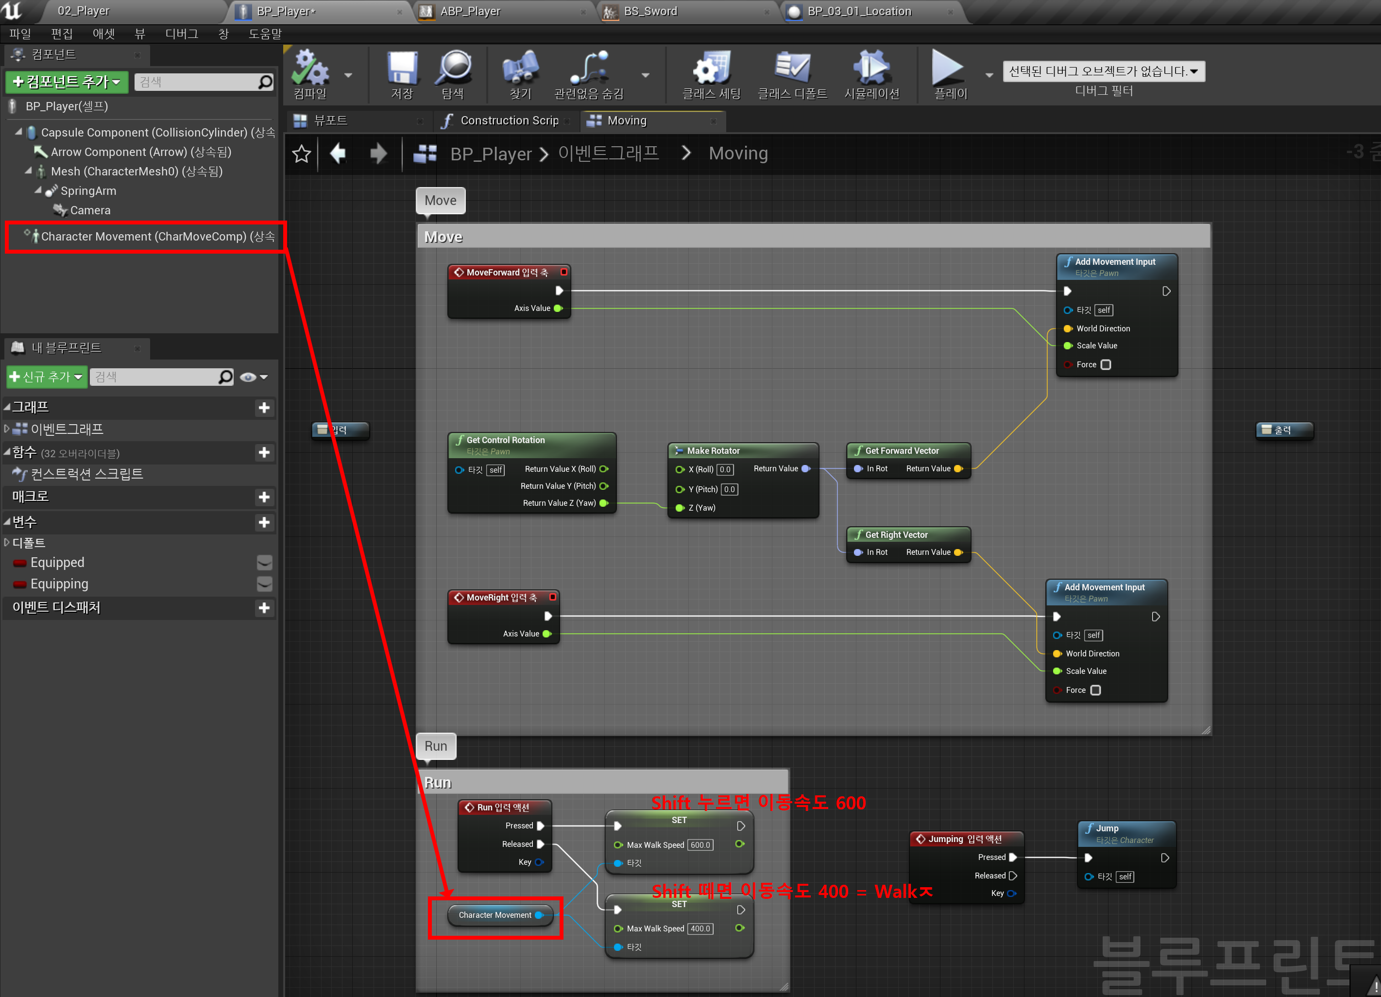
Task: Click the favorite star icon in breadcrumb bar
Action: point(301,154)
